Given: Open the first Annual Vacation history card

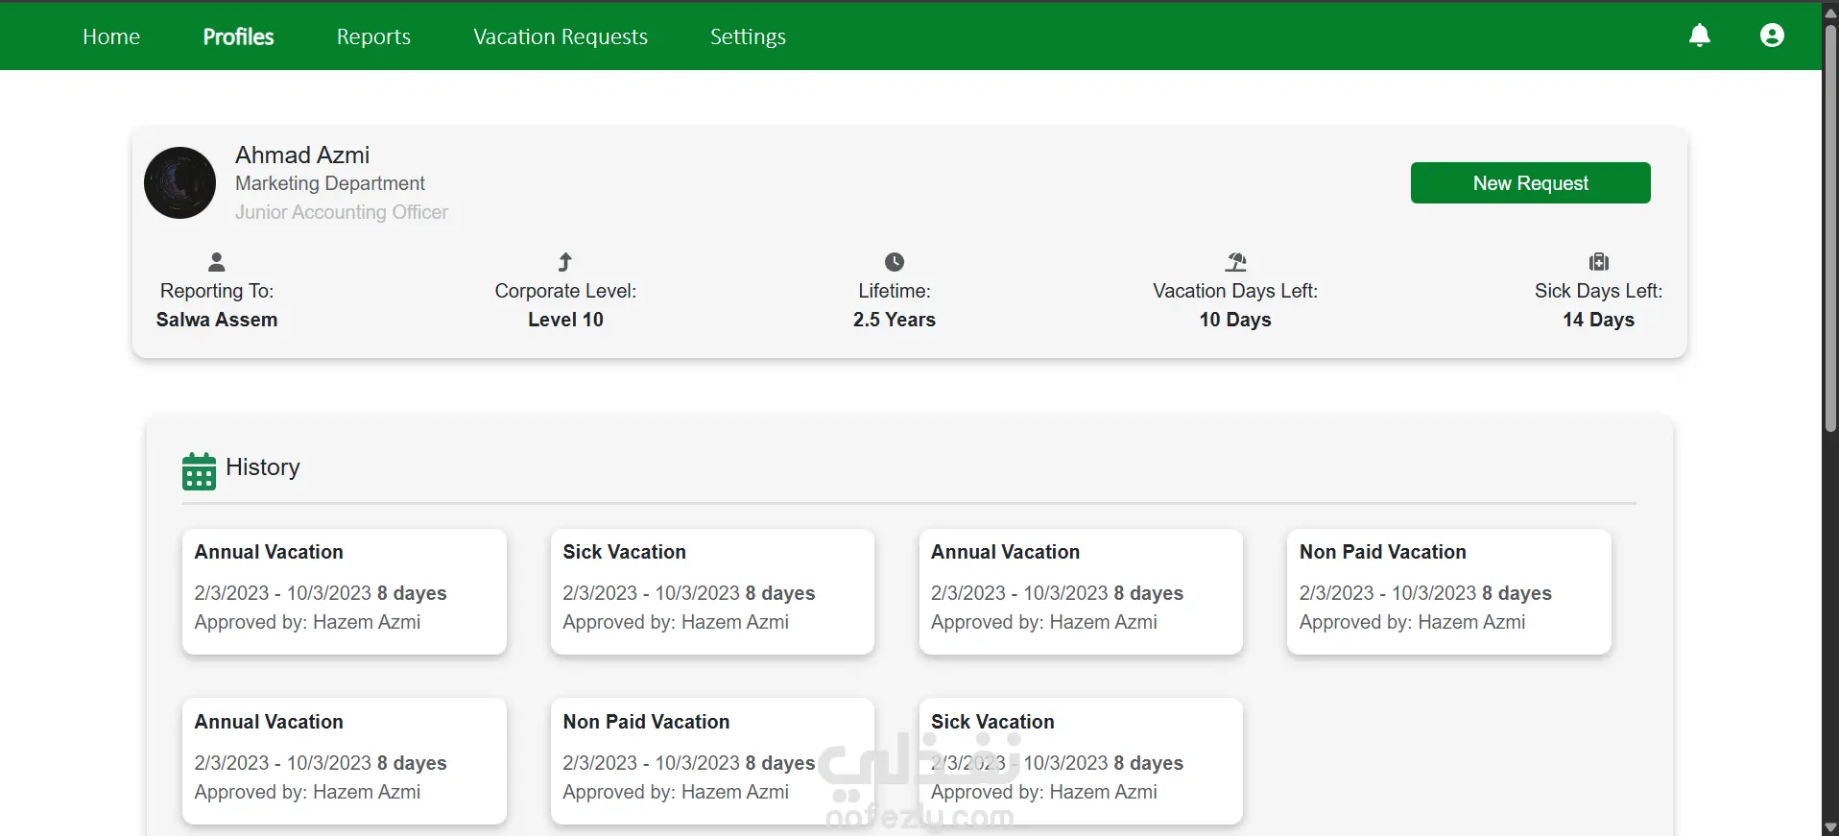Looking at the screenshot, I should [344, 590].
